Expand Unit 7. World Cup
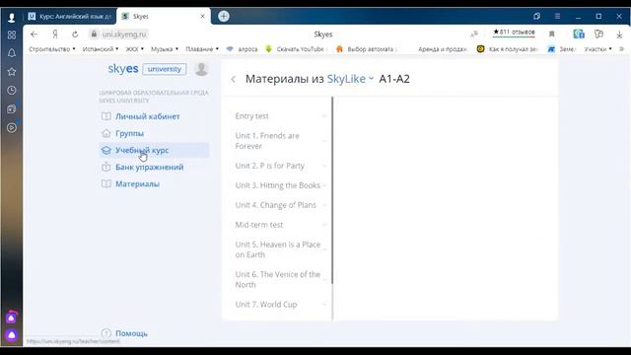Screen dimensions: 631x355 point(280,305)
